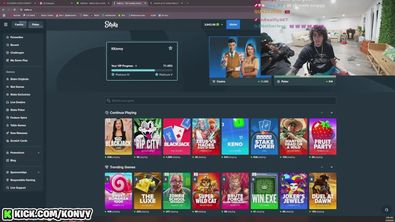Open the twitchtracker bookmark

pos(109,15)
